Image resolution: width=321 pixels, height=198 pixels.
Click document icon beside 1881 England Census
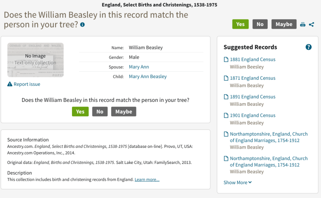(x=226, y=60)
